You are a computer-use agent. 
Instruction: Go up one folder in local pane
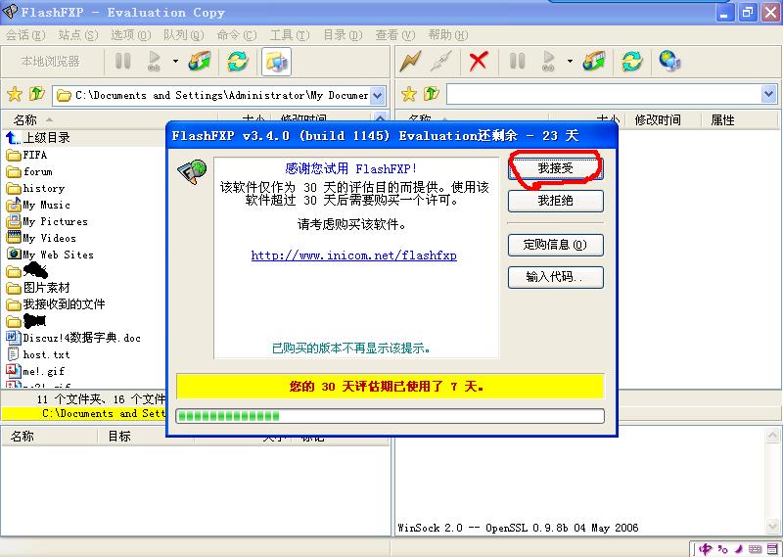coord(37,93)
